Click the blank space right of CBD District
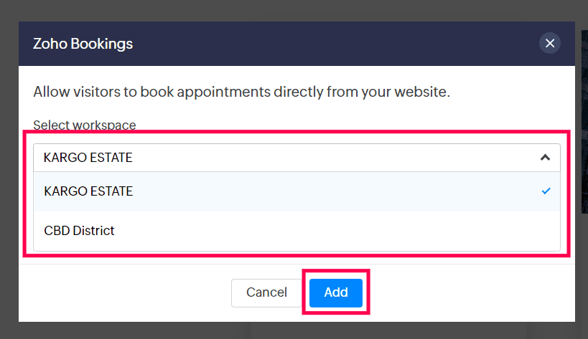Viewport: 588px width, 339px height. coord(337,231)
